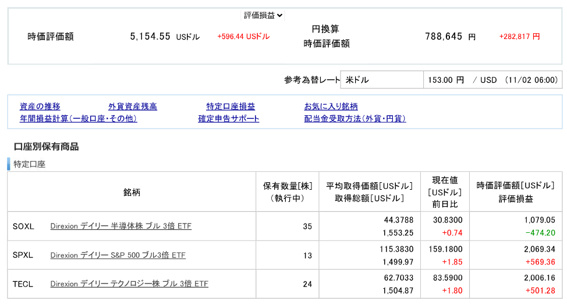The height and width of the screenshot is (308, 567).
Task: Click the 時価評価額[USドル] 評価損益 column header
Action: (x=516, y=192)
